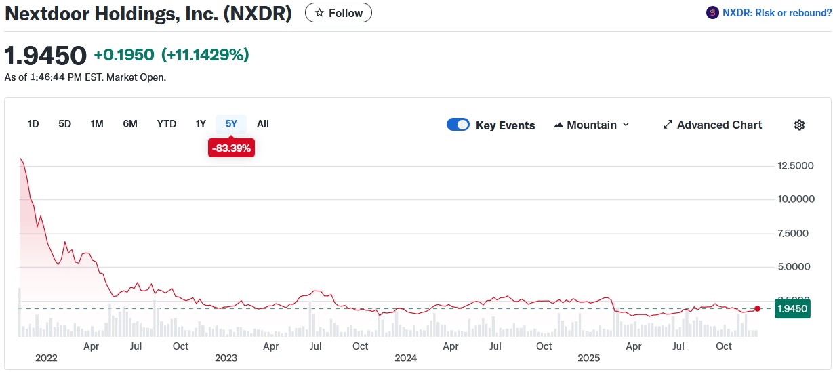Image resolution: width=833 pixels, height=372 pixels.
Task: Click the -83.39% change badge
Action: 231,148
